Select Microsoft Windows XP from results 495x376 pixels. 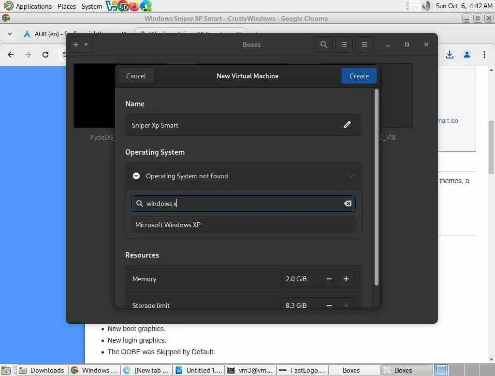(x=244, y=225)
